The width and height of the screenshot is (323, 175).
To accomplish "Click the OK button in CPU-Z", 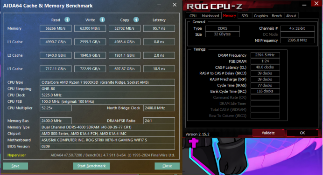I will click(x=302, y=133).
